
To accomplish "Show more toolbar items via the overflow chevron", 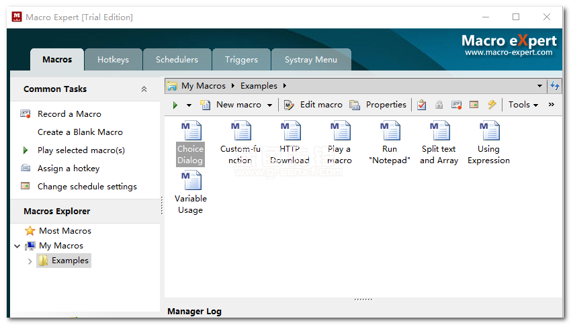I will 552,105.
